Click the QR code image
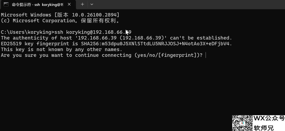The image size is (285, 131). (242, 123)
